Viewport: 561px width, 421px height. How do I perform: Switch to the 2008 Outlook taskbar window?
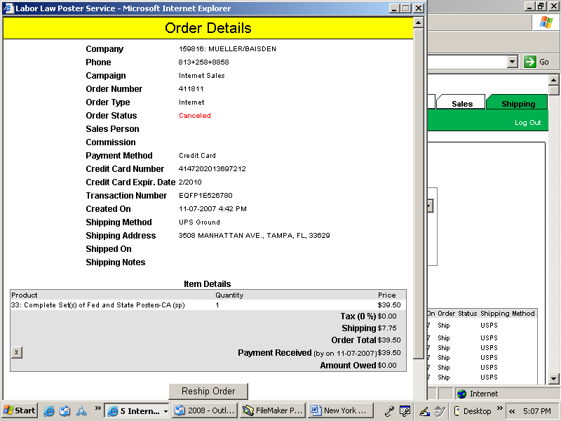203,410
